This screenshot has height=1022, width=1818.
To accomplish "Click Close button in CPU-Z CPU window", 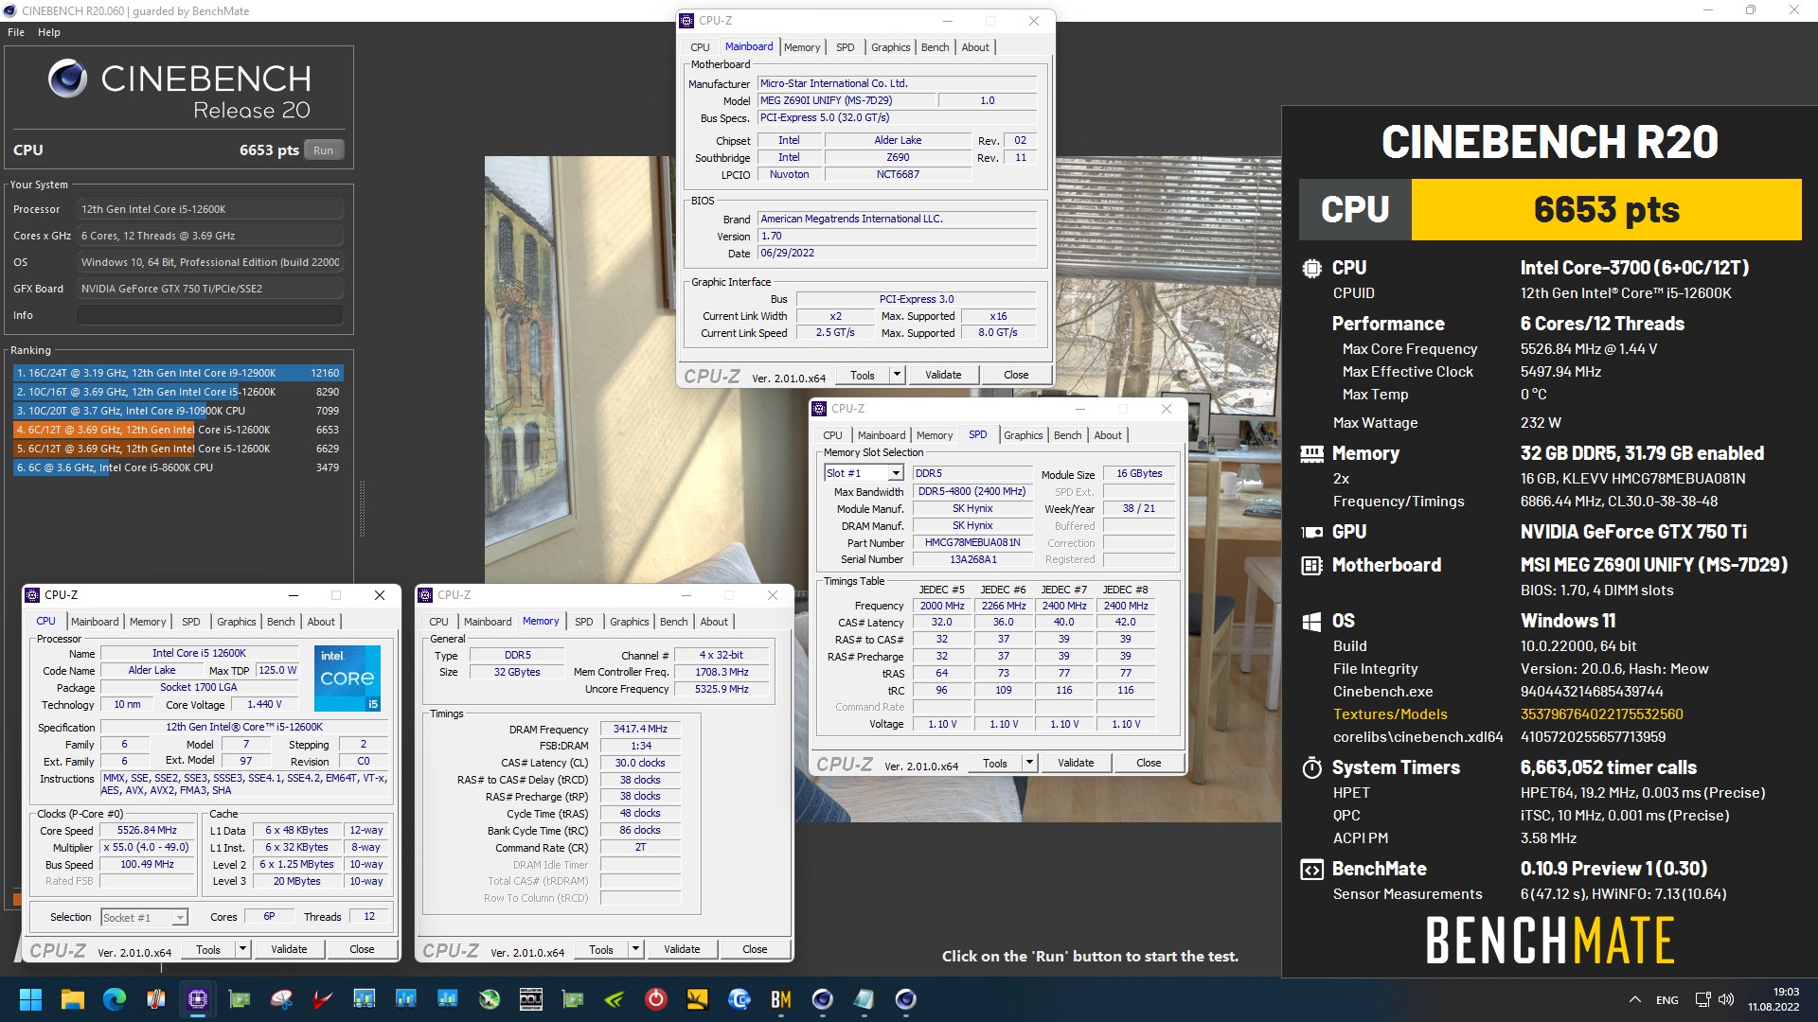I will (x=362, y=949).
